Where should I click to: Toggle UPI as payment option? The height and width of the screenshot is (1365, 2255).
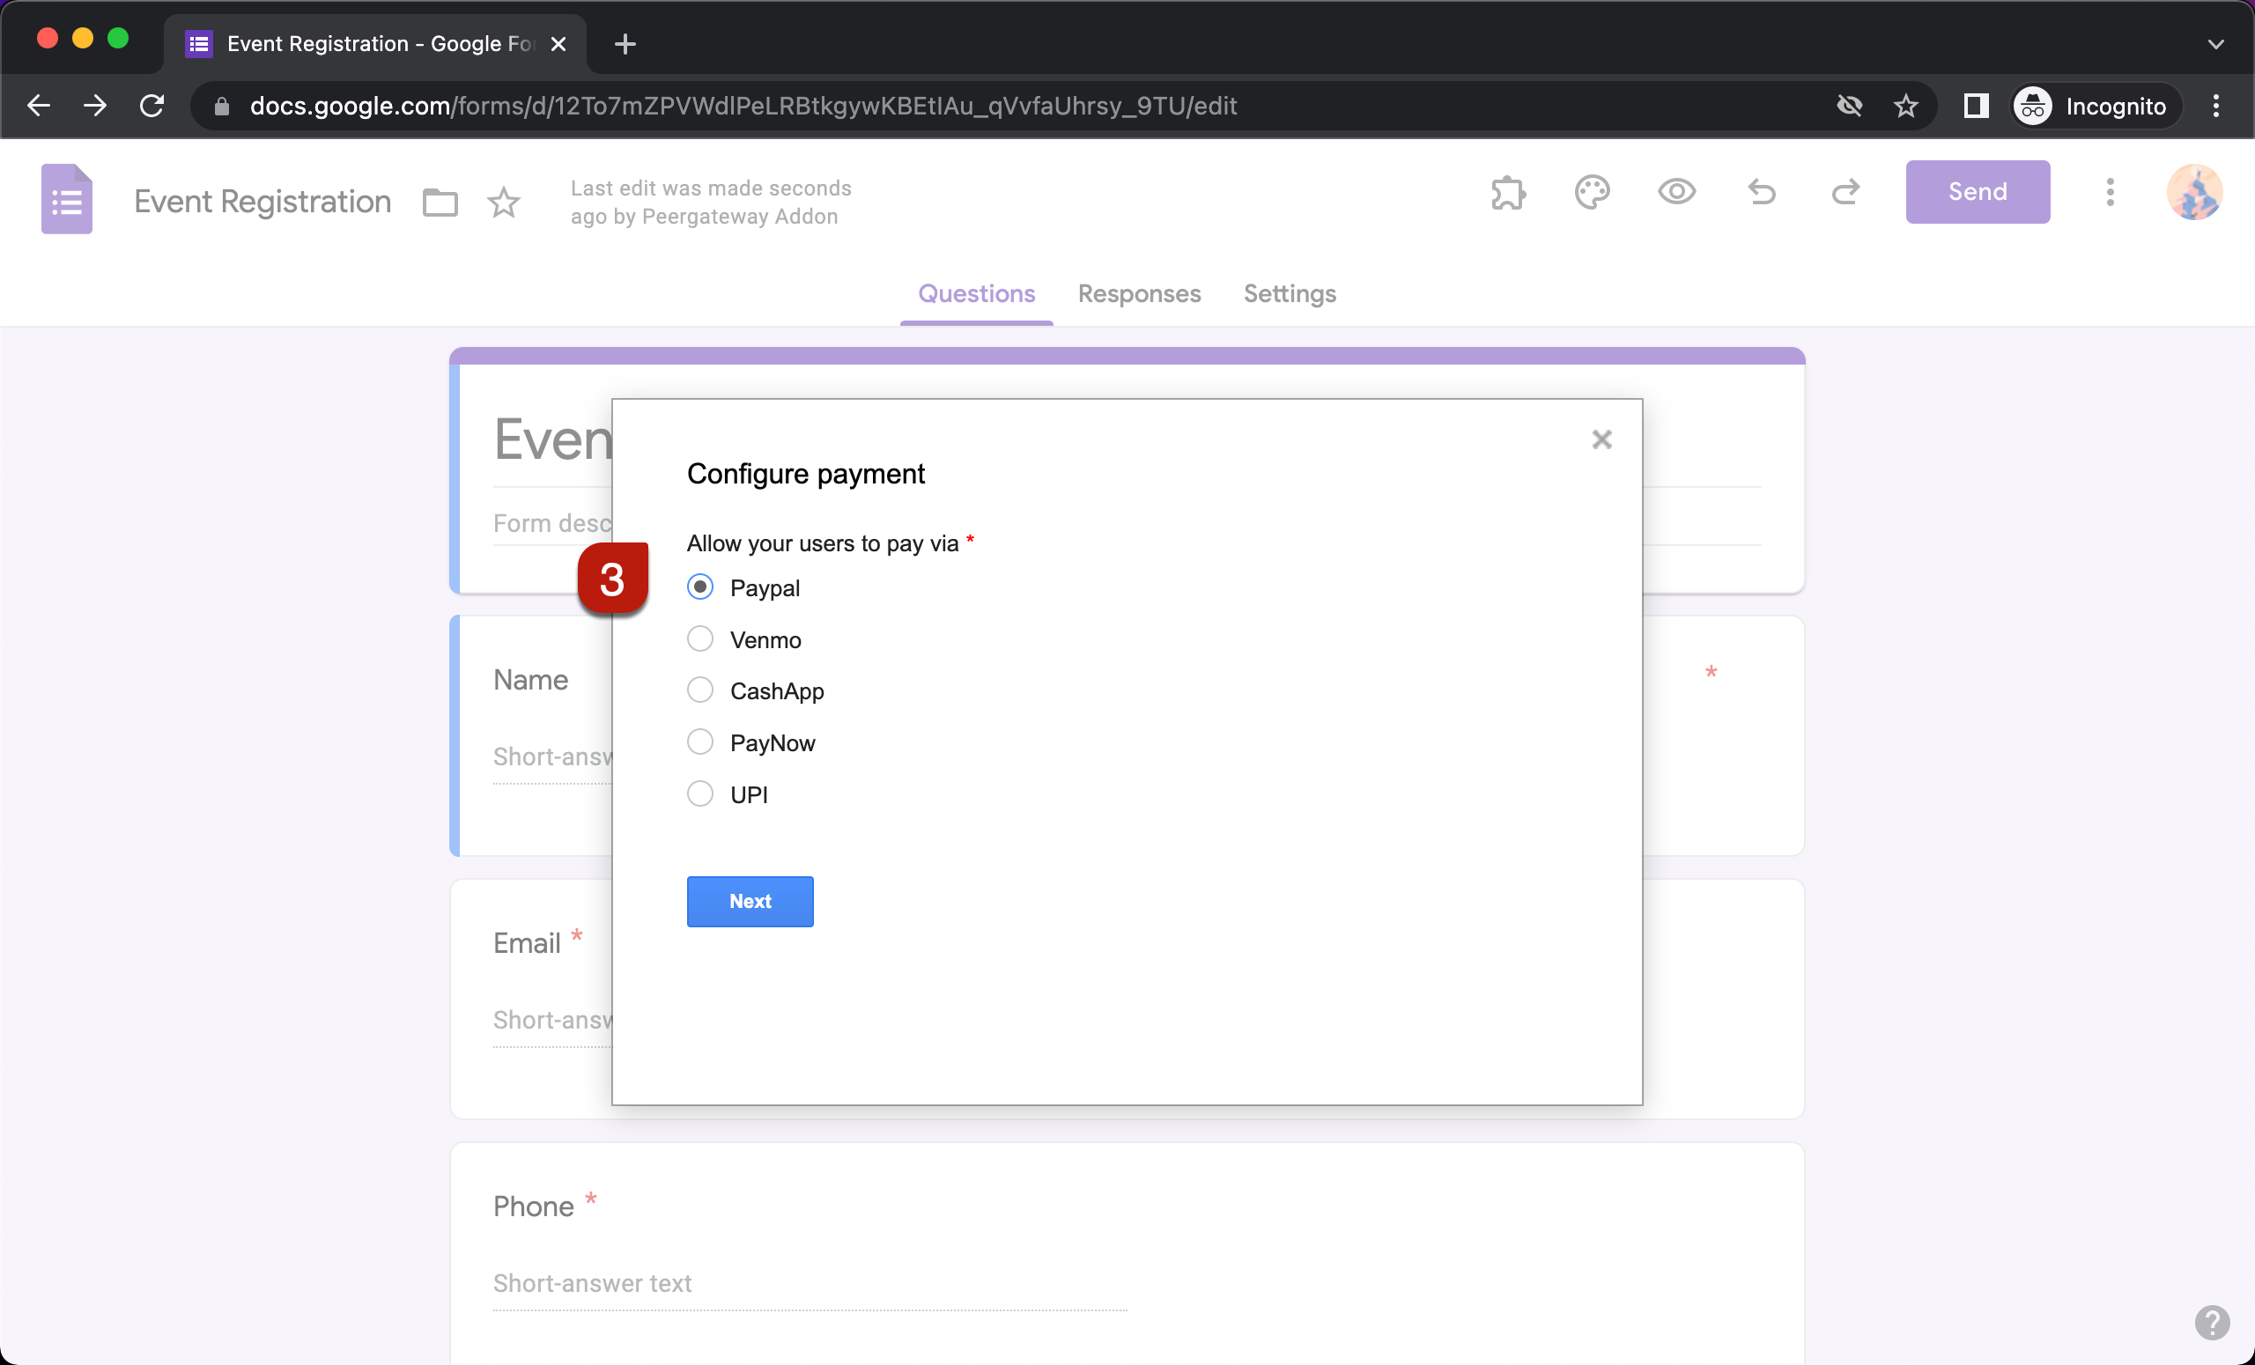[x=700, y=793]
